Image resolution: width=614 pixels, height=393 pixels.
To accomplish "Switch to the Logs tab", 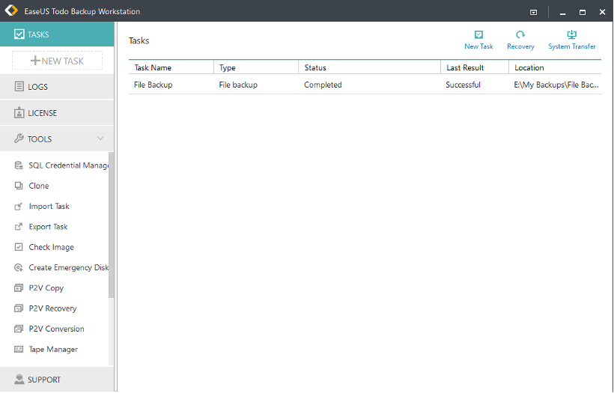I will tap(37, 87).
